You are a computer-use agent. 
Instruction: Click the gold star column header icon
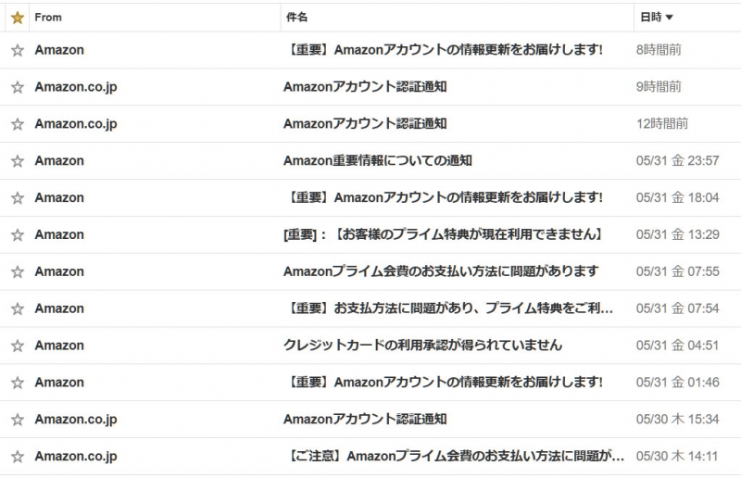pyautogui.click(x=17, y=17)
